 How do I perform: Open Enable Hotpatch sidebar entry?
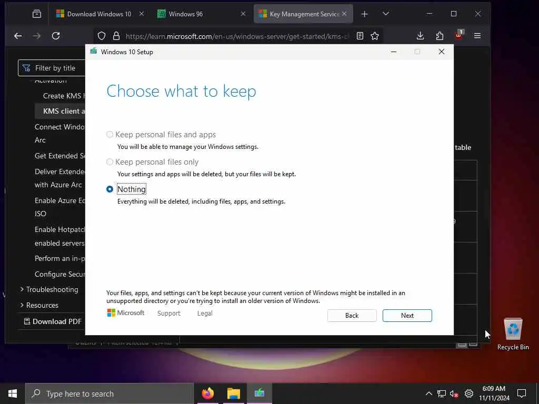(x=60, y=236)
